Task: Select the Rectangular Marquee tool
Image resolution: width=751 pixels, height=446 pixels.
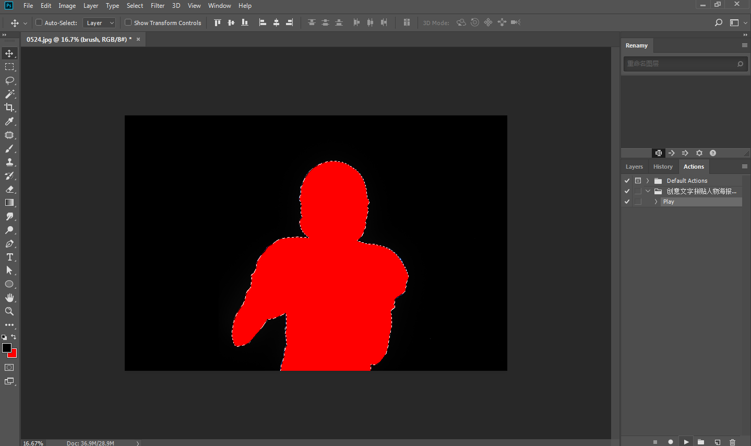Action: [x=9, y=67]
